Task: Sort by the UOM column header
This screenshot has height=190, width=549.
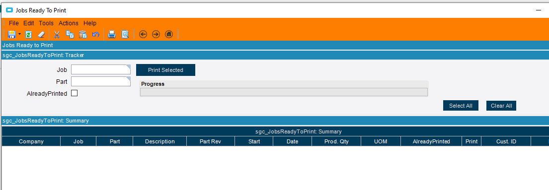Action: pyautogui.click(x=381, y=141)
